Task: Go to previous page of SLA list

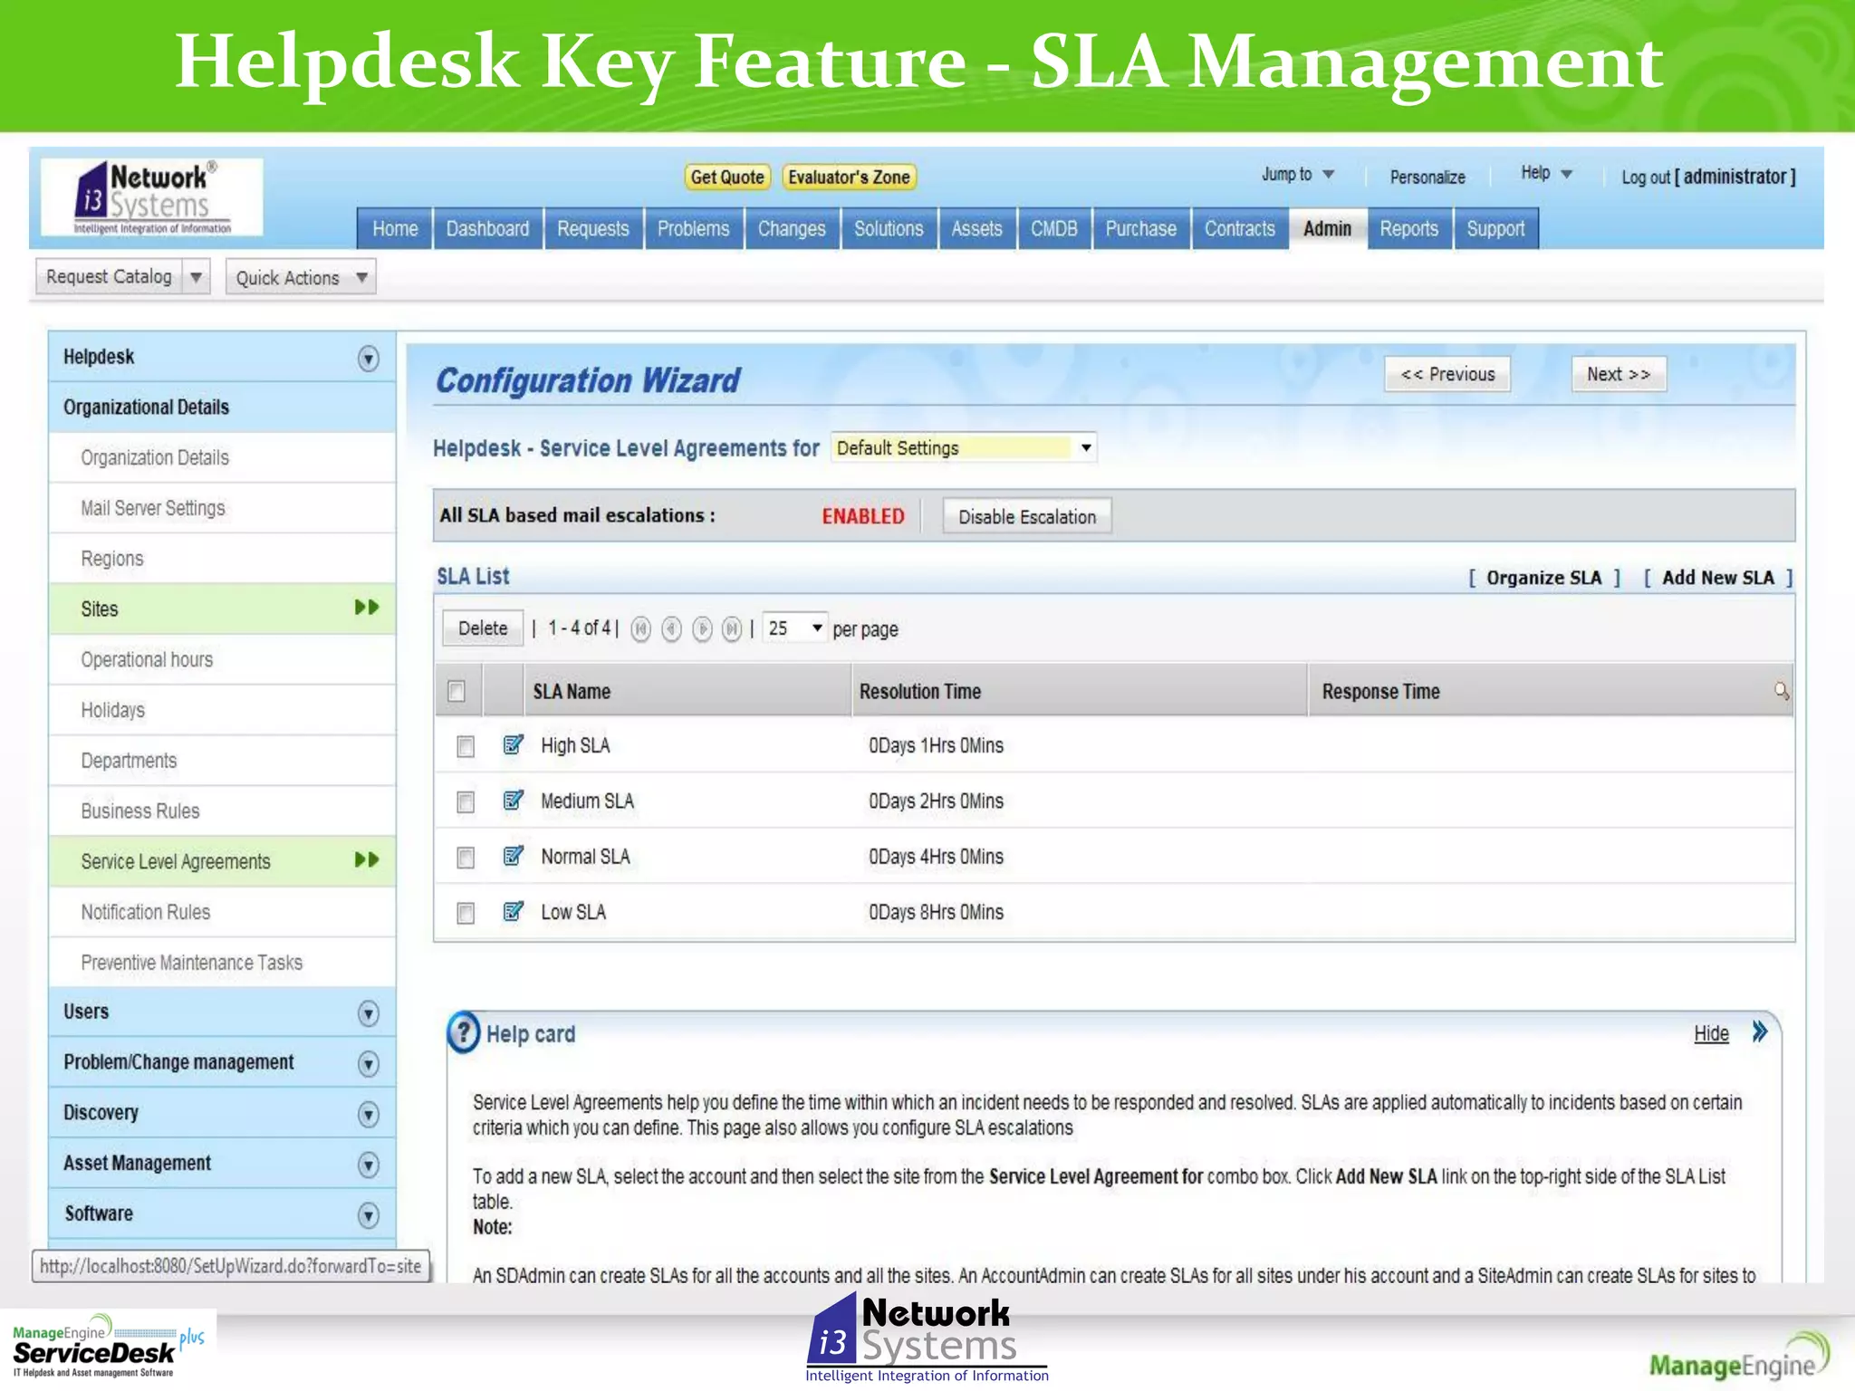Action: click(x=671, y=628)
